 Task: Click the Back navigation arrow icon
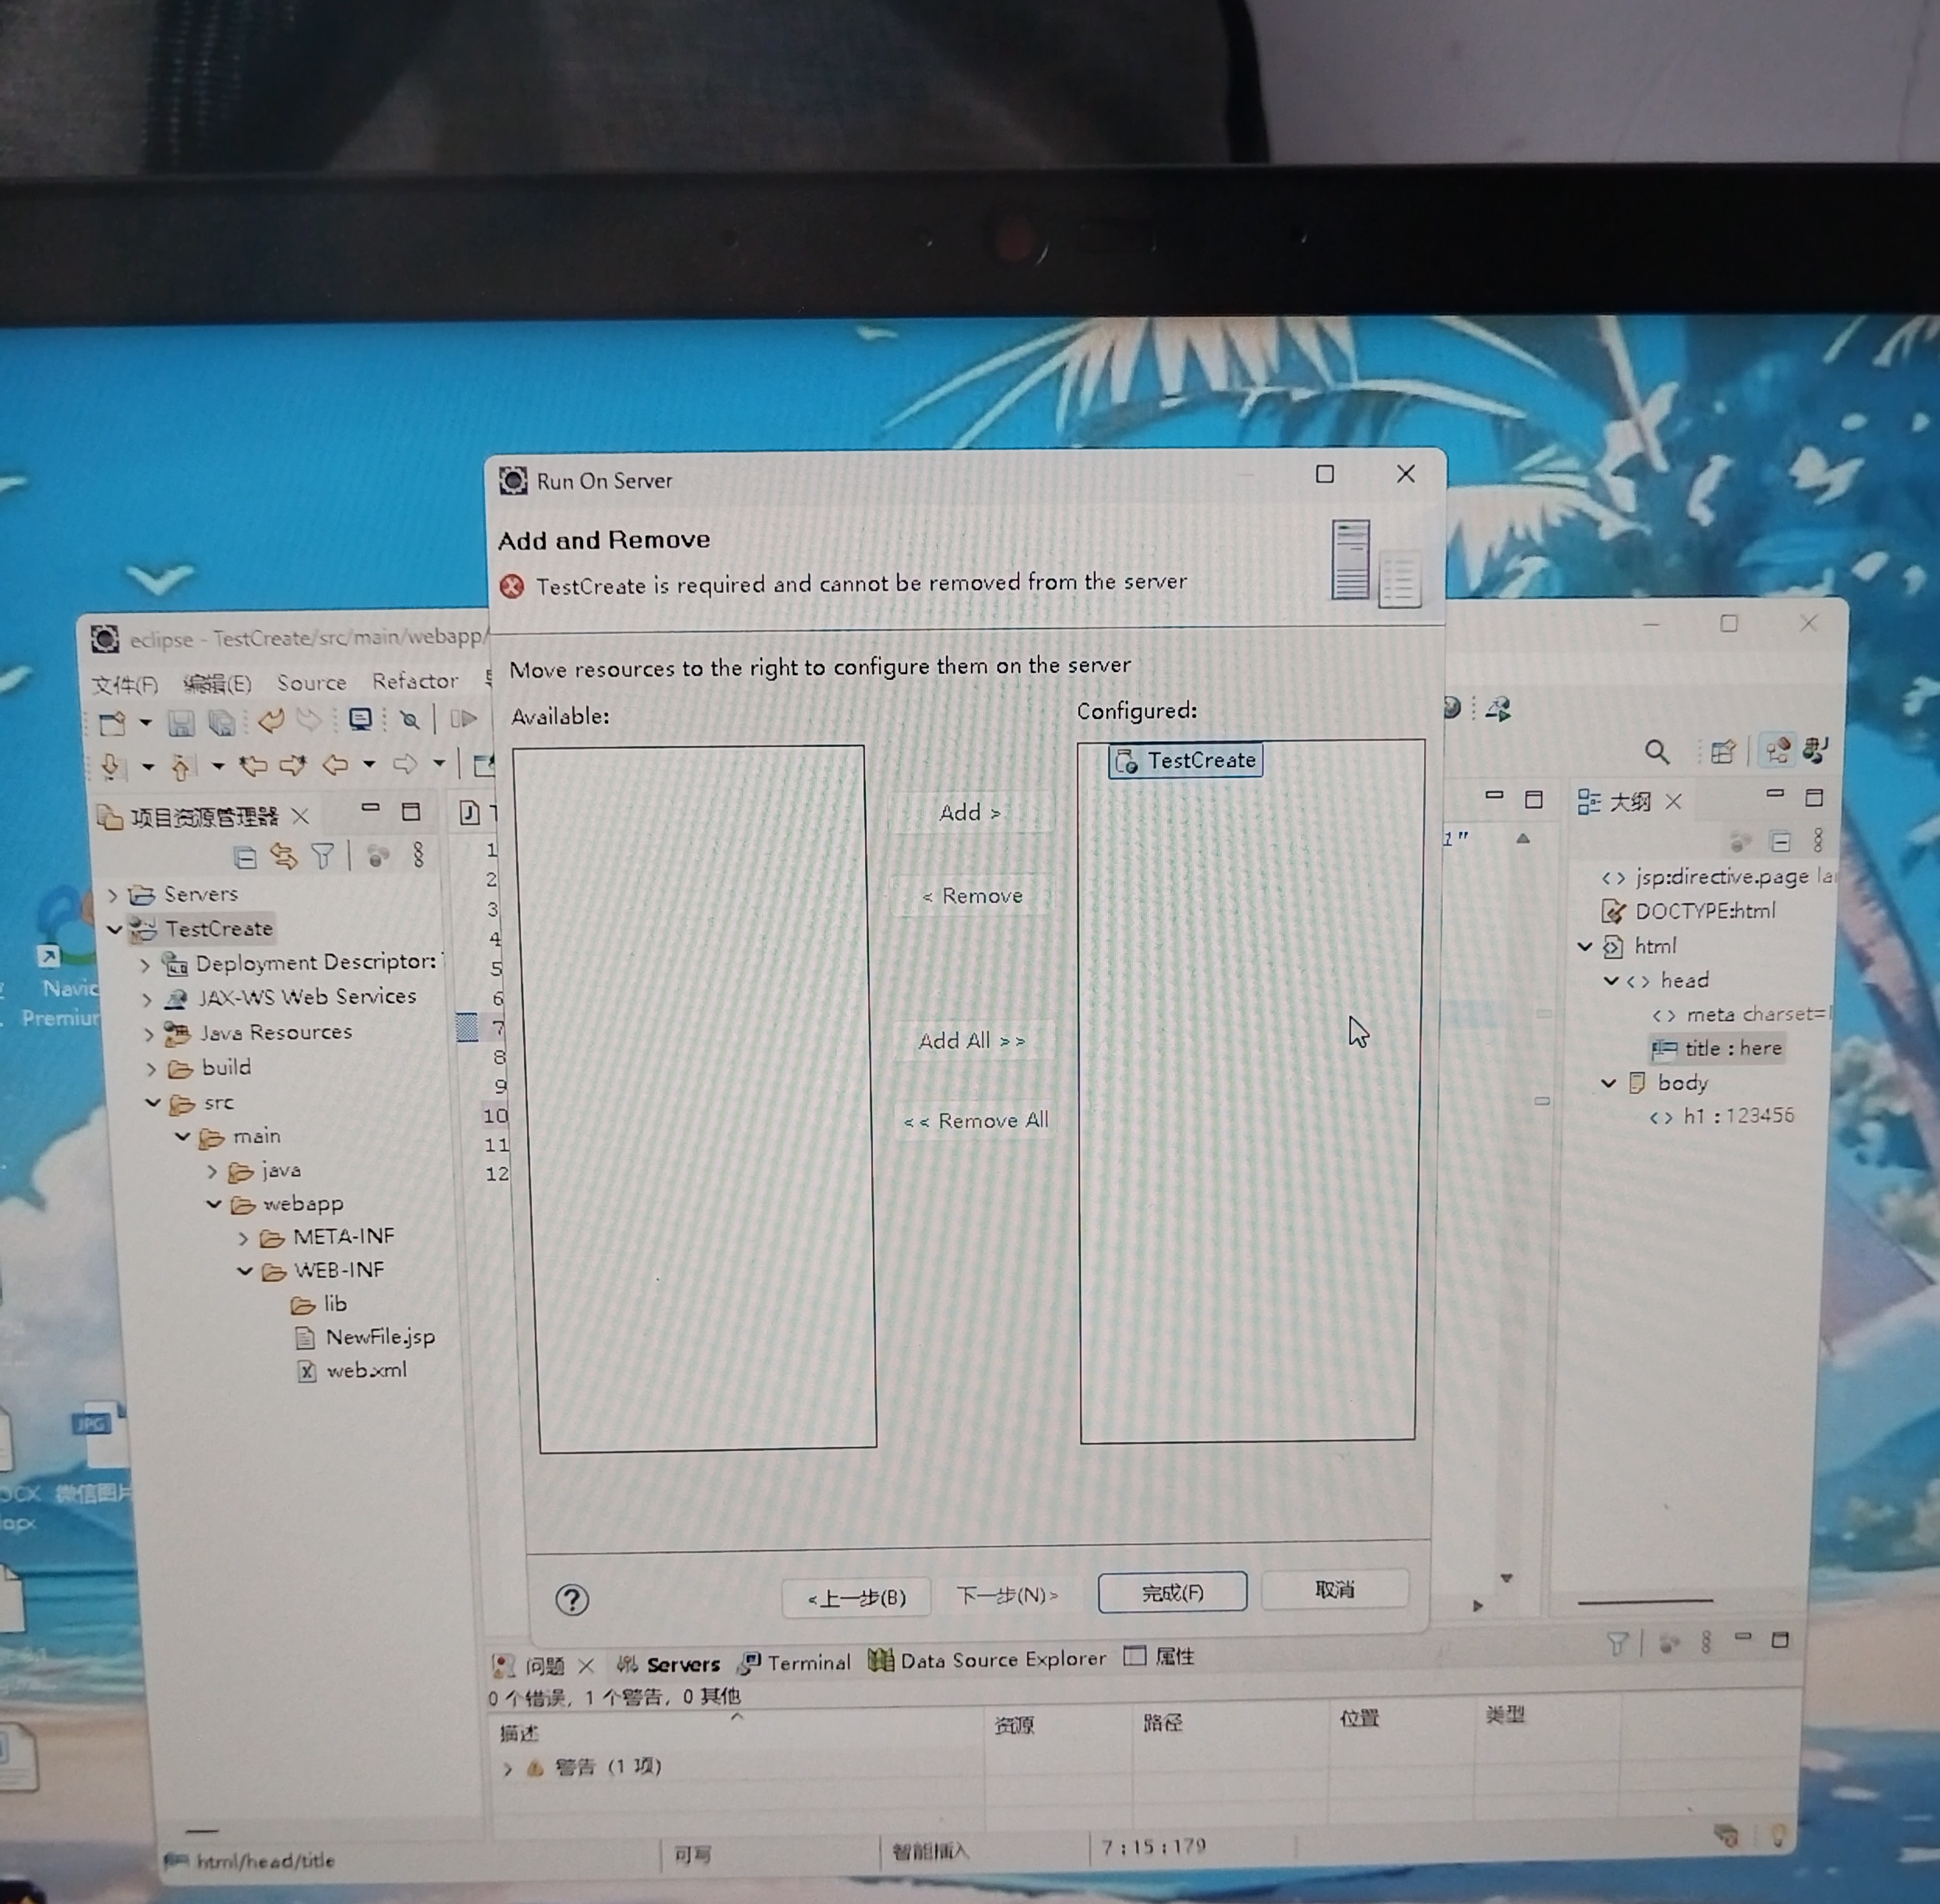point(335,765)
